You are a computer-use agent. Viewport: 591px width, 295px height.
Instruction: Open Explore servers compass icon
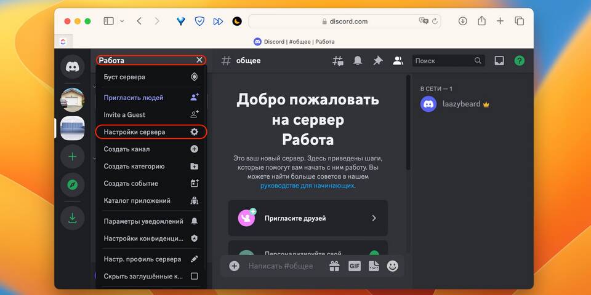click(73, 185)
